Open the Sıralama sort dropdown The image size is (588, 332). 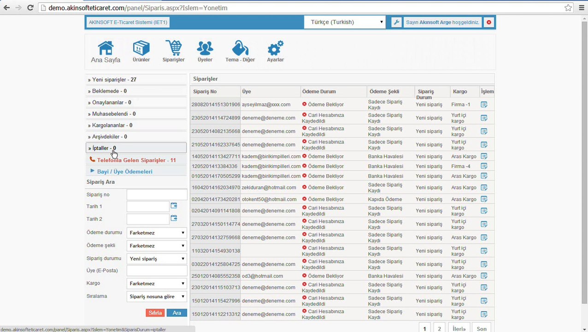point(157,296)
